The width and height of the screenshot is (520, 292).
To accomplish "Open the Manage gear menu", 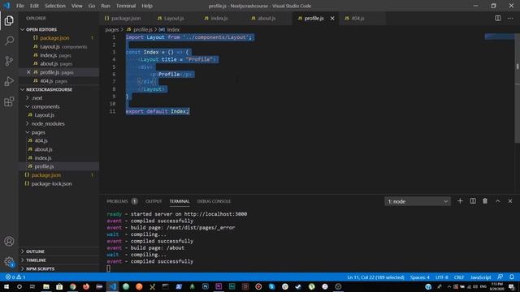I will [9, 261].
